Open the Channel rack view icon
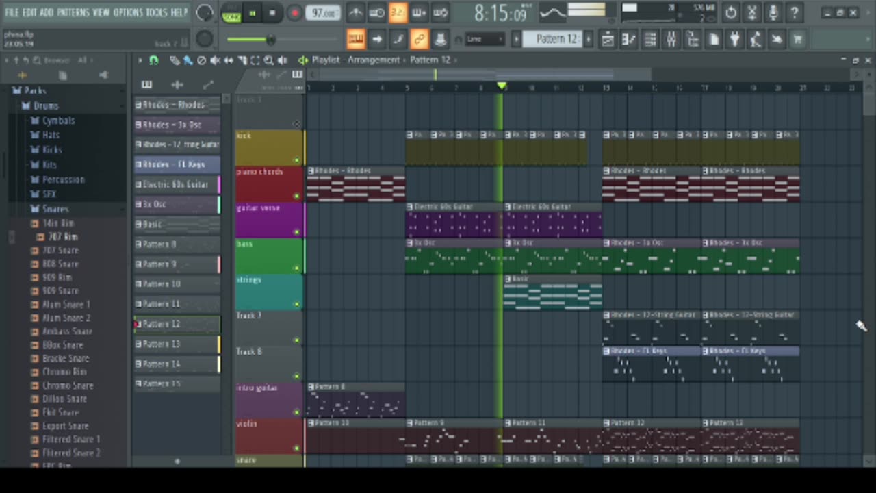876x493 pixels. coord(650,40)
